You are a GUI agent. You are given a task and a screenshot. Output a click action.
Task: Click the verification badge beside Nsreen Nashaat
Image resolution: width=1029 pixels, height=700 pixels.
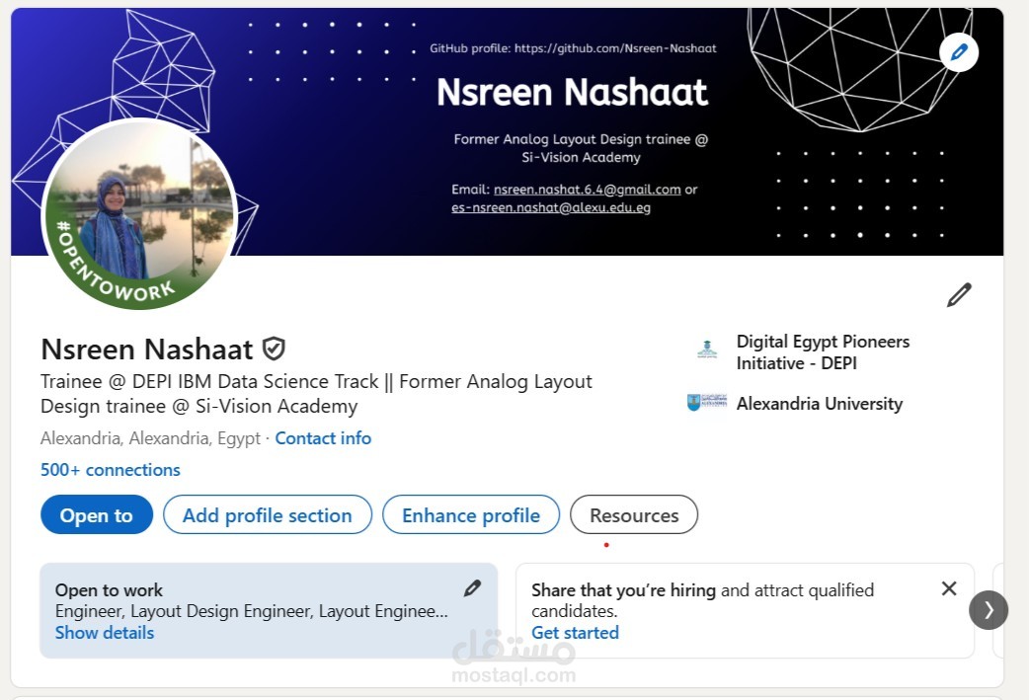point(274,349)
